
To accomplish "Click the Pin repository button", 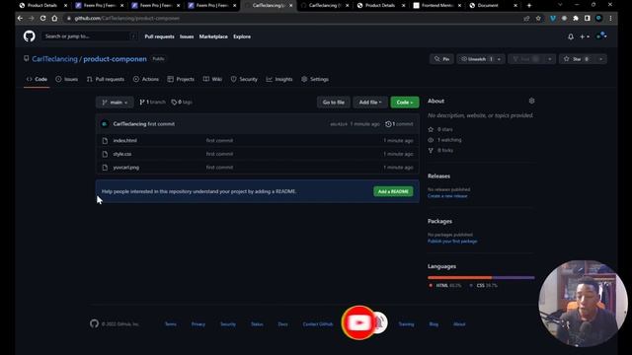I will coord(441,59).
